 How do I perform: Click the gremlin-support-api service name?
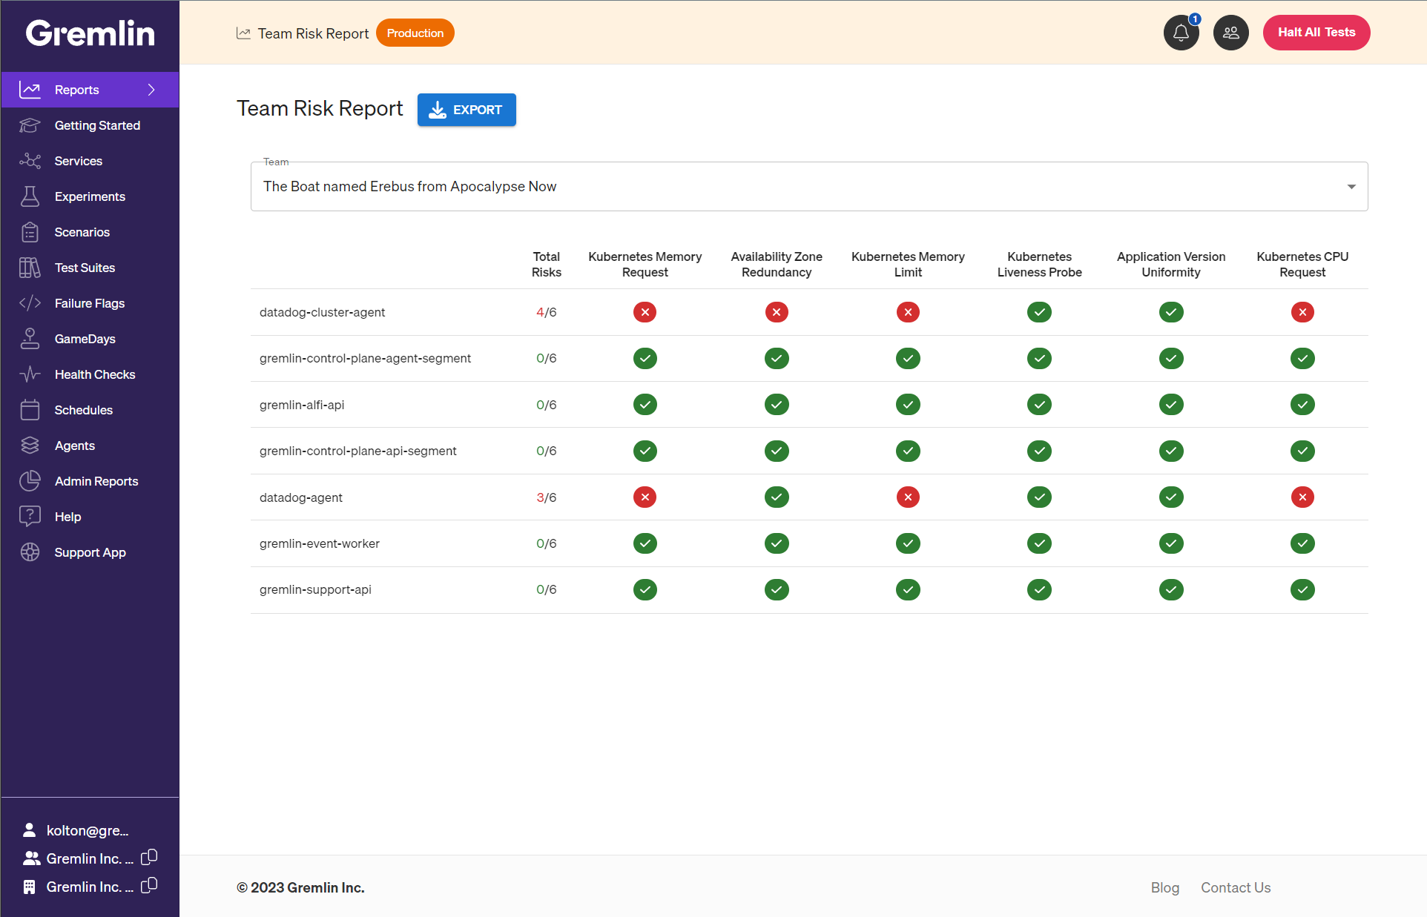(315, 589)
